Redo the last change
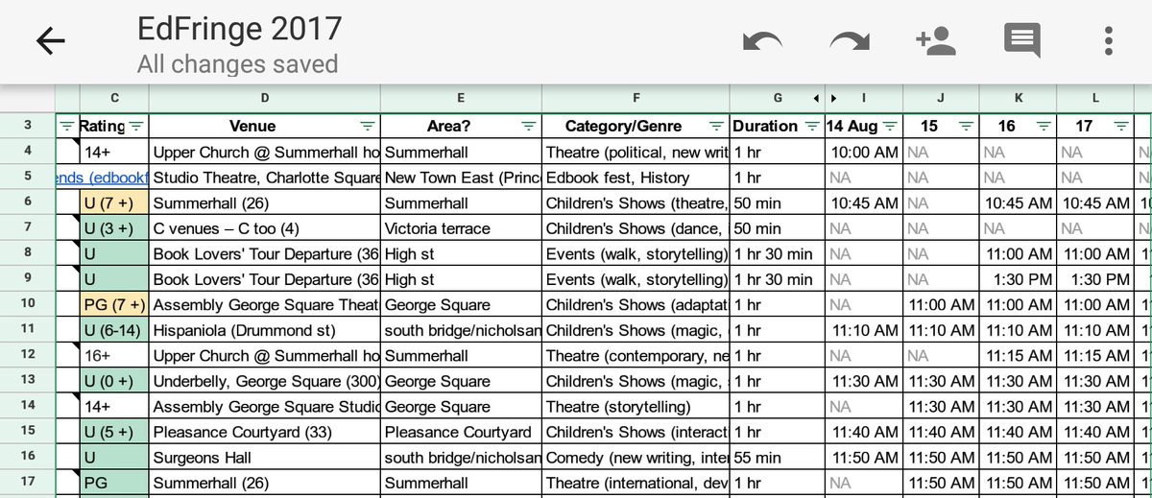The image size is (1152, 498). pos(849,41)
